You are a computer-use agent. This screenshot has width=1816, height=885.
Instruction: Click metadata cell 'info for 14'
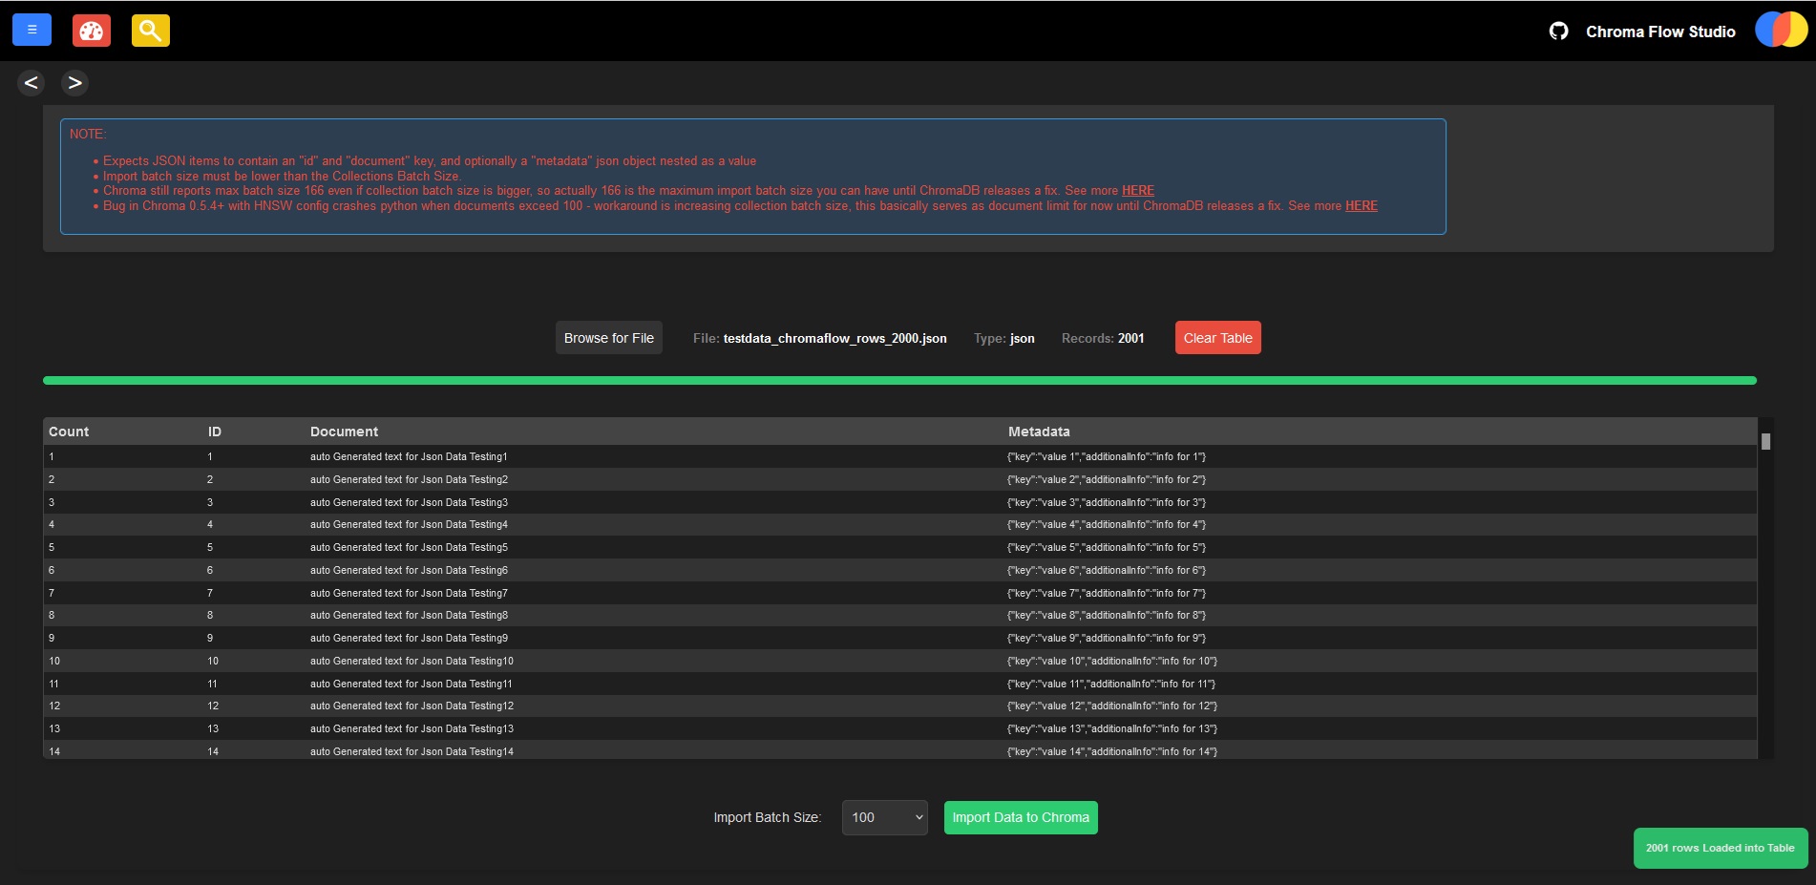point(1112,752)
